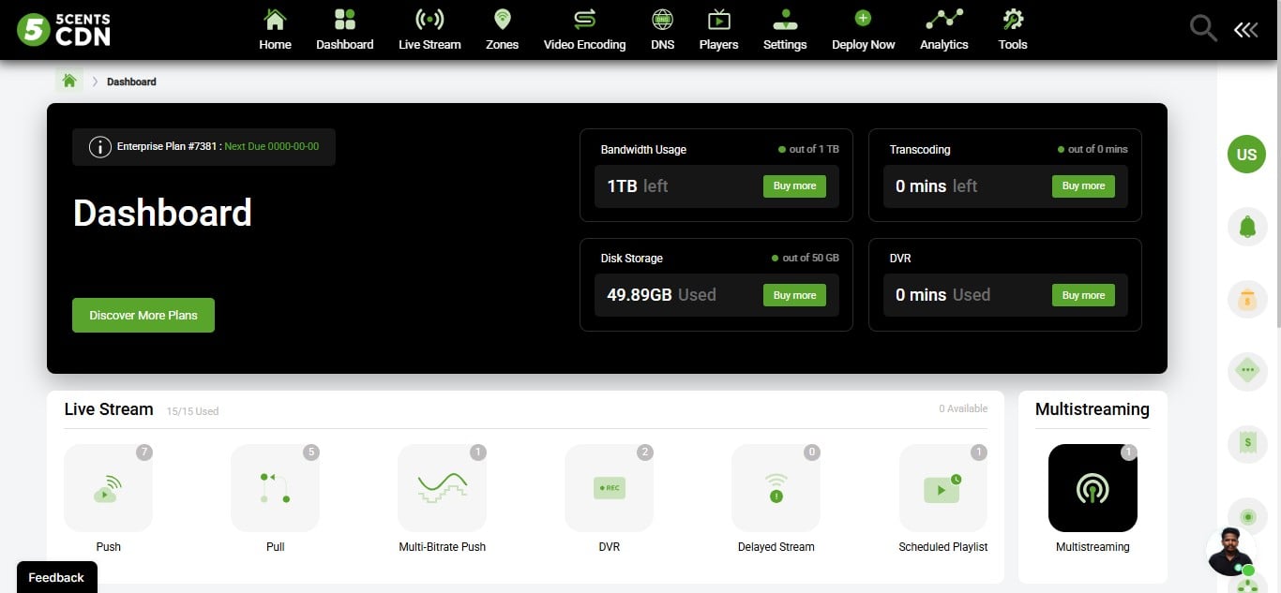Click the Dashboard breadcrumb text
The width and height of the screenshot is (1281, 593).
131,82
